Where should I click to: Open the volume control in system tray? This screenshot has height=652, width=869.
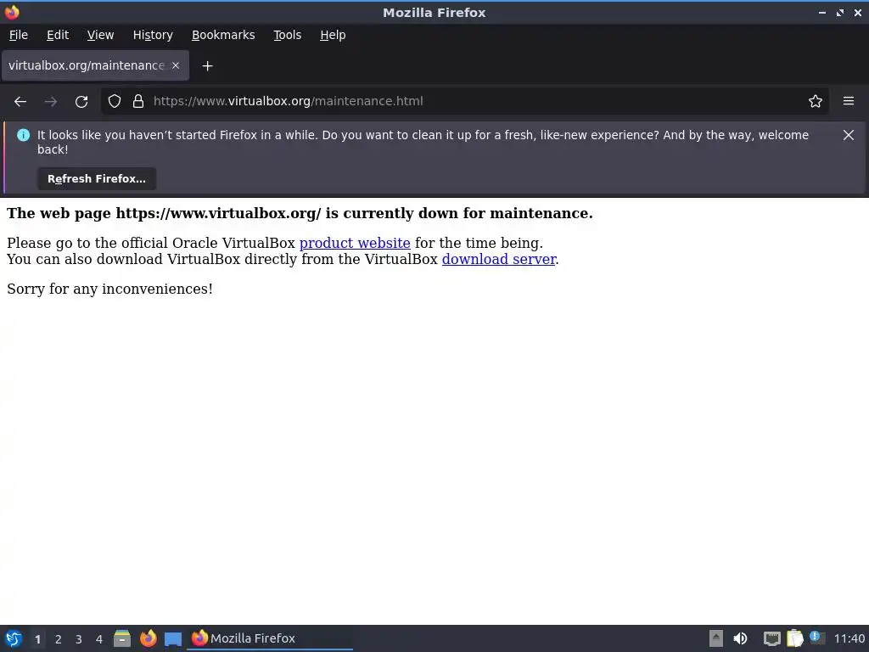[740, 638]
